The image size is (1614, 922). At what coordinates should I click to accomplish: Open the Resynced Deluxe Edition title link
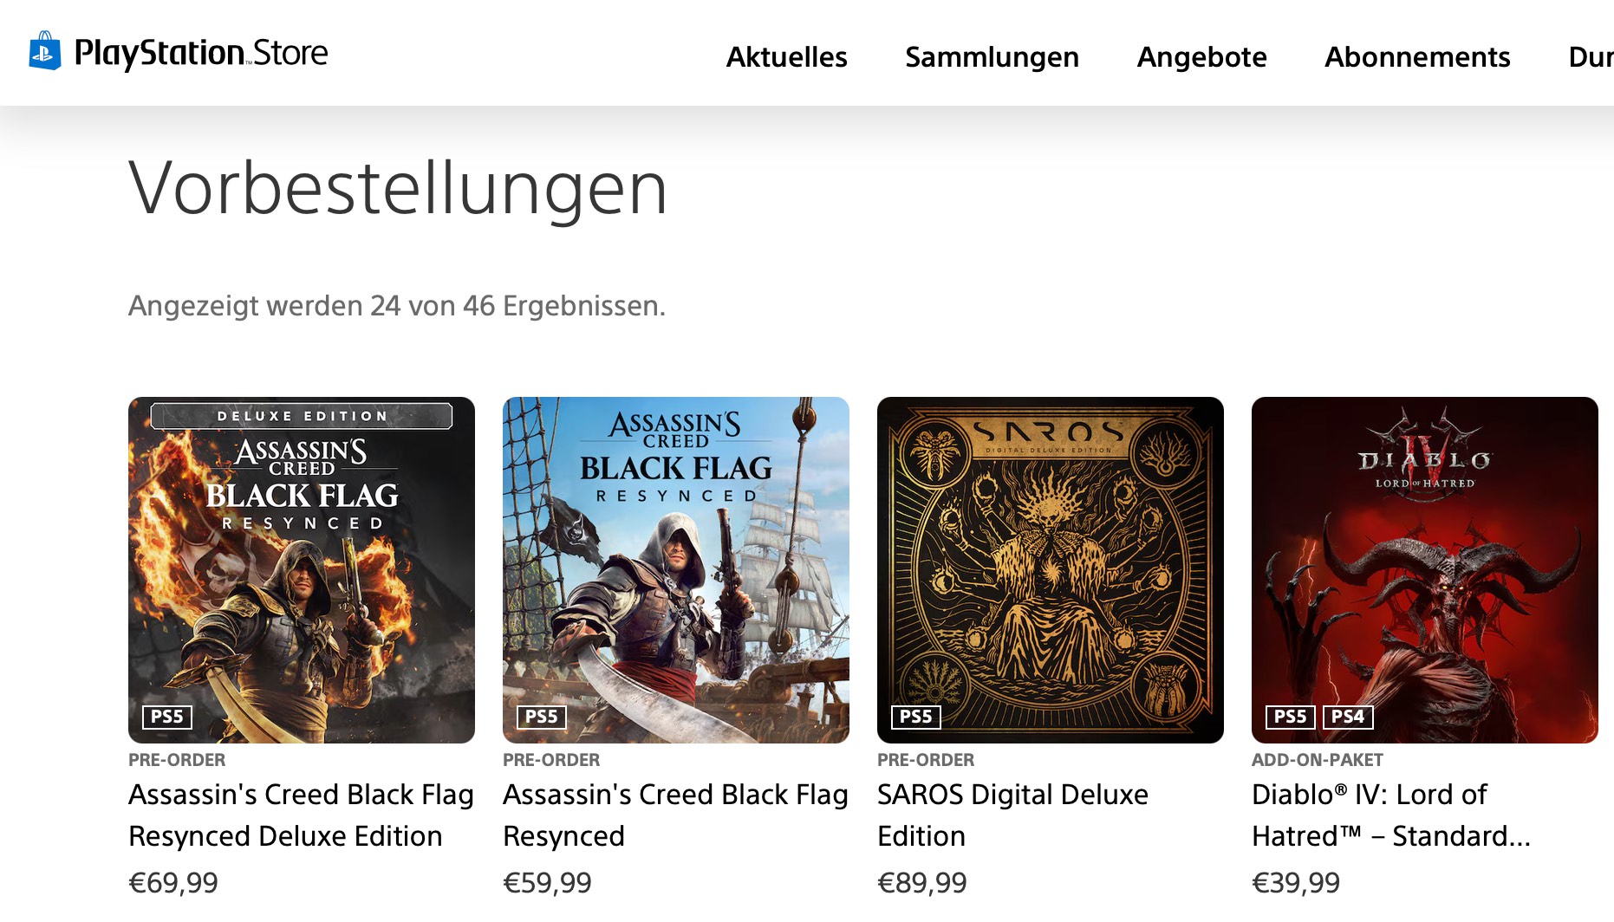(x=301, y=815)
